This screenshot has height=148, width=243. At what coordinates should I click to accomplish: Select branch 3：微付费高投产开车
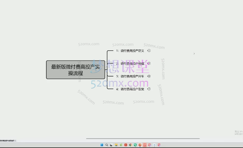[x=130, y=76]
